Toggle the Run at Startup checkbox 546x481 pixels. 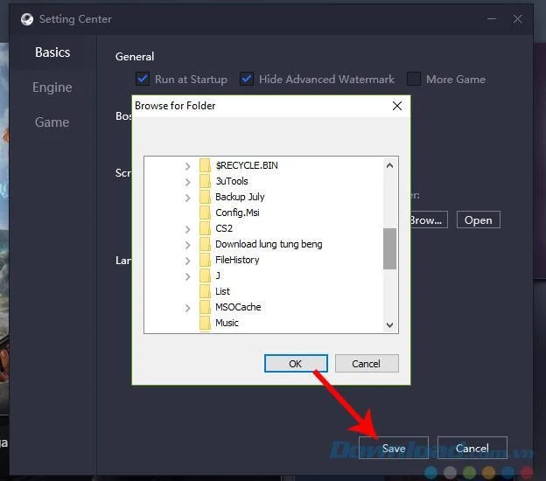143,79
